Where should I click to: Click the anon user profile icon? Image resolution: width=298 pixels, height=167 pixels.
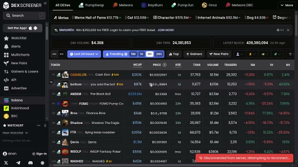click(x=5, y=154)
